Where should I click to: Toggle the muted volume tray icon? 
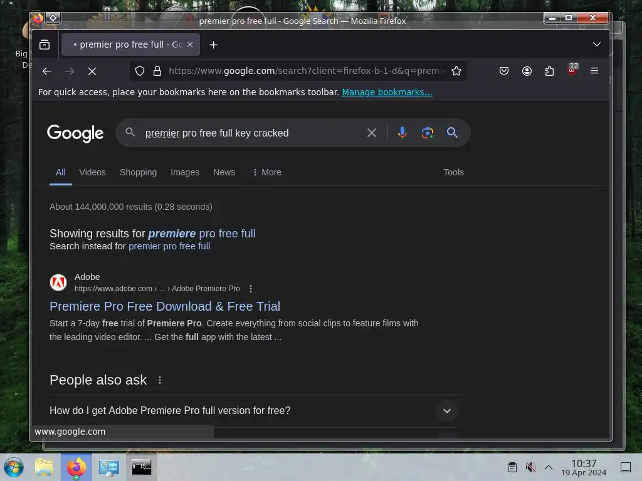point(530,467)
